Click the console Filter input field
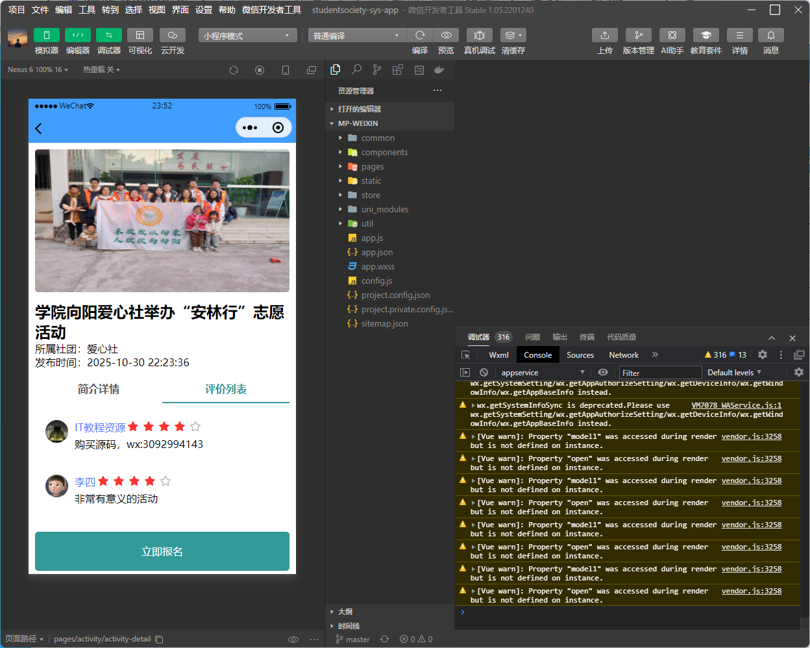 pyautogui.click(x=660, y=373)
